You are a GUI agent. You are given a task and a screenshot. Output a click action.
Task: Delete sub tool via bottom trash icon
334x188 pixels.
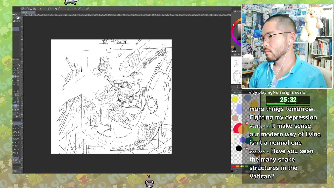(x=20, y=162)
